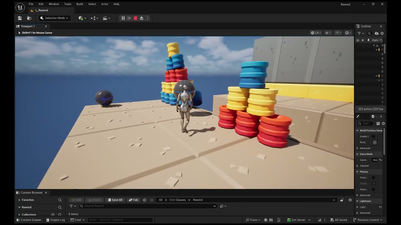
Task: Open the Outliner filter dropdown
Action: click(x=361, y=33)
